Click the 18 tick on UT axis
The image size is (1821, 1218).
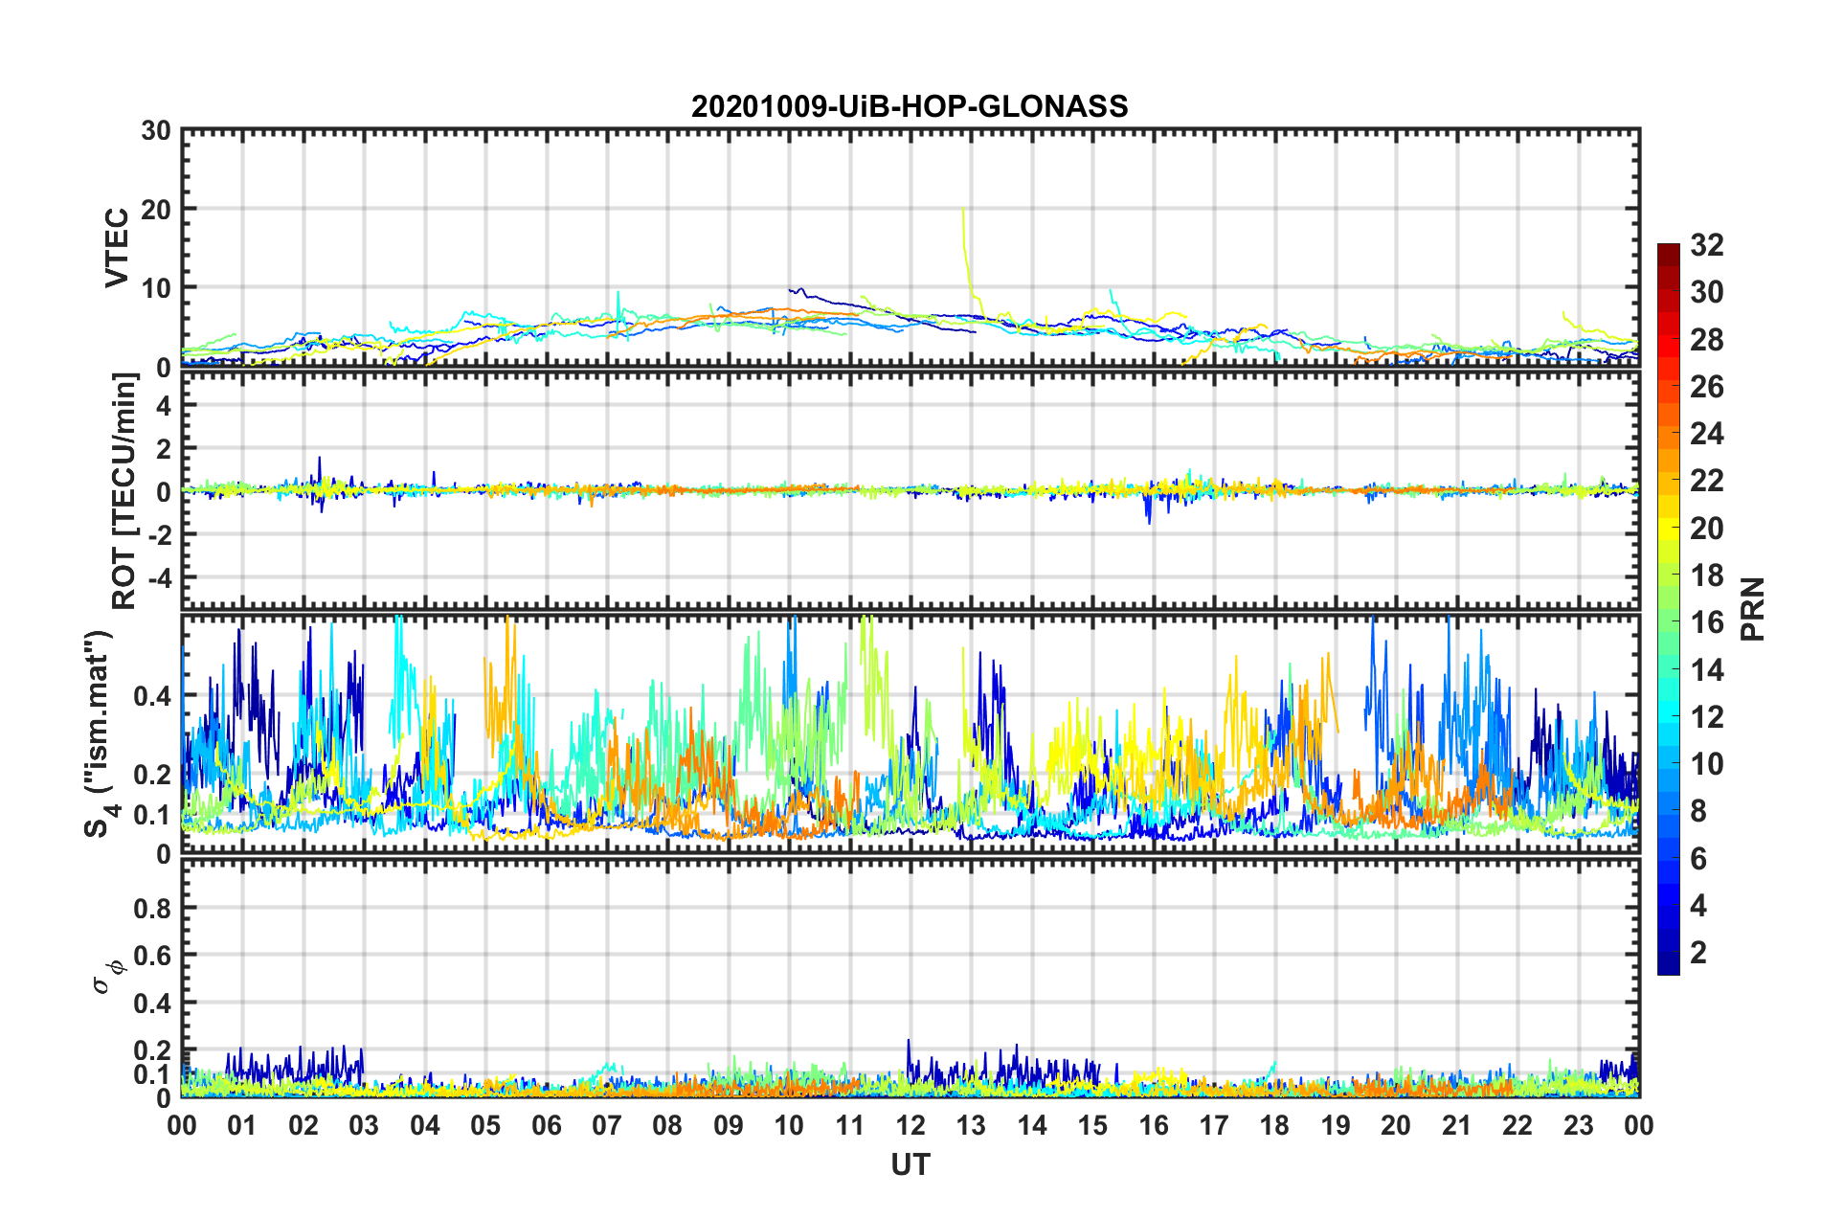pos(1275,1126)
